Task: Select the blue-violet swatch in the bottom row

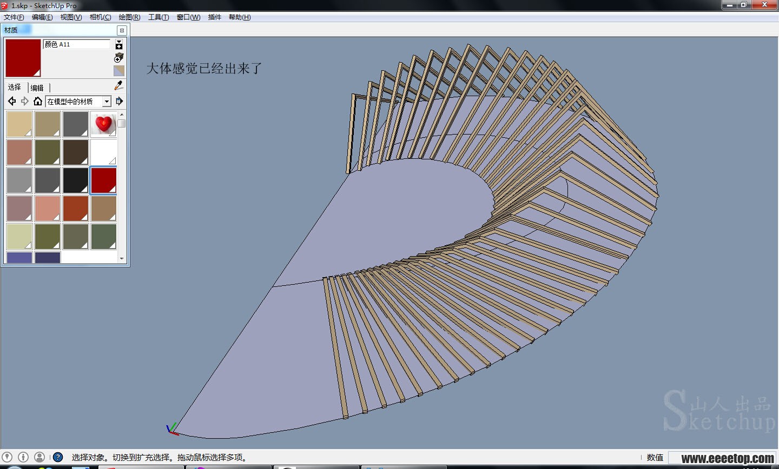Action: [x=19, y=257]
